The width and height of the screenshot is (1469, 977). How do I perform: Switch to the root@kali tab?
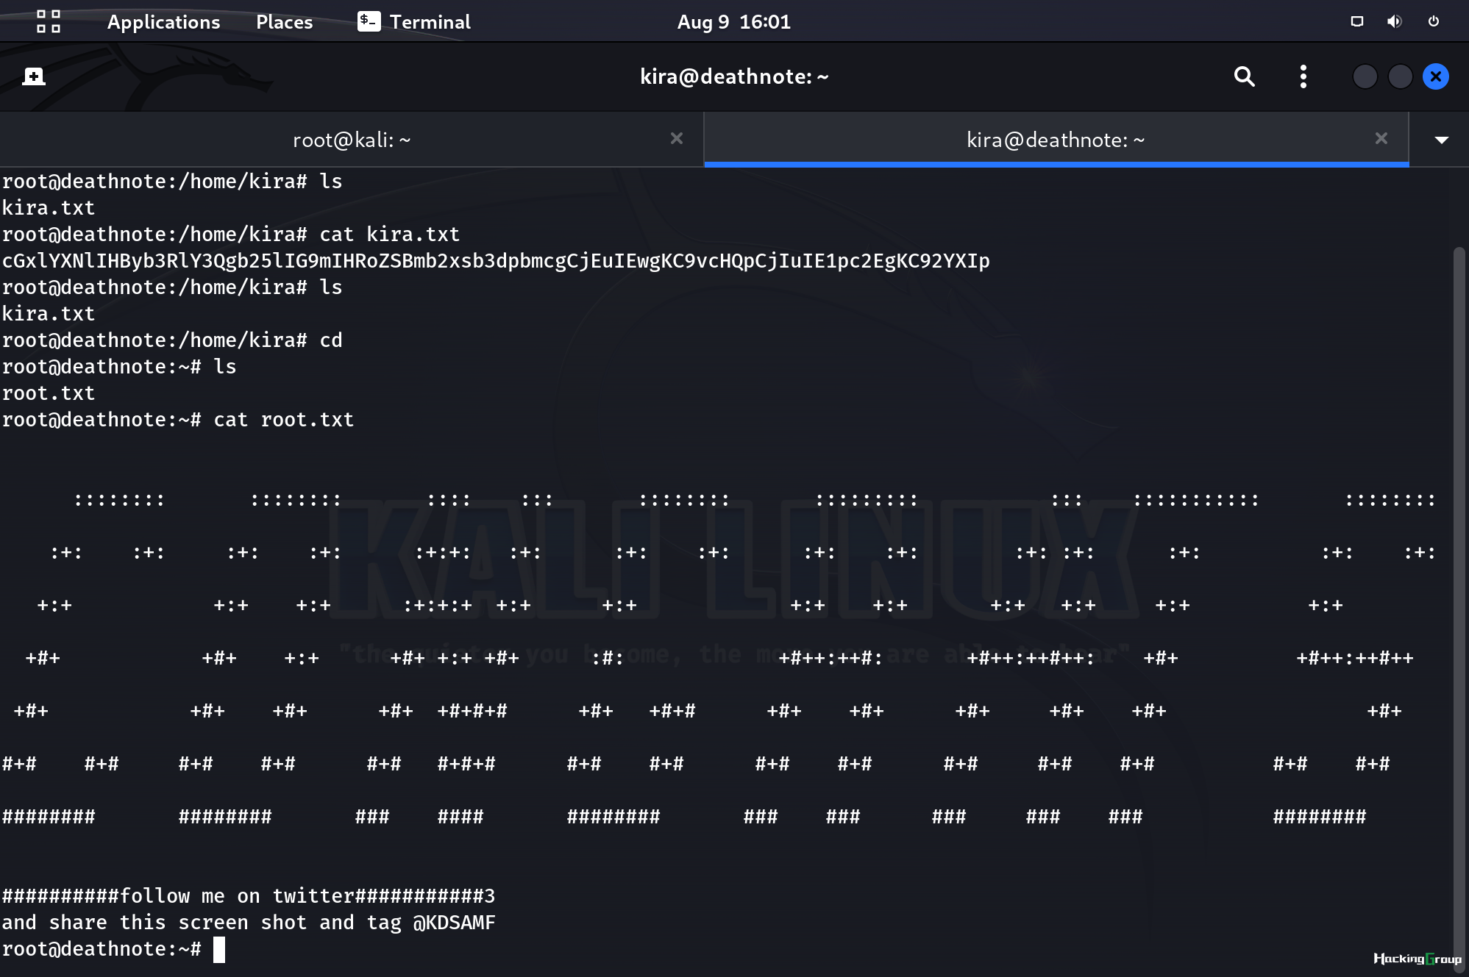[x=352, y=140]
